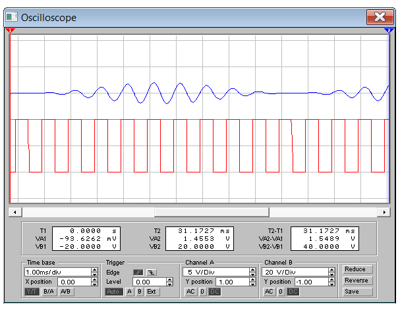Click the T2 value 31.1727 ms

click(x=204, y=231)
